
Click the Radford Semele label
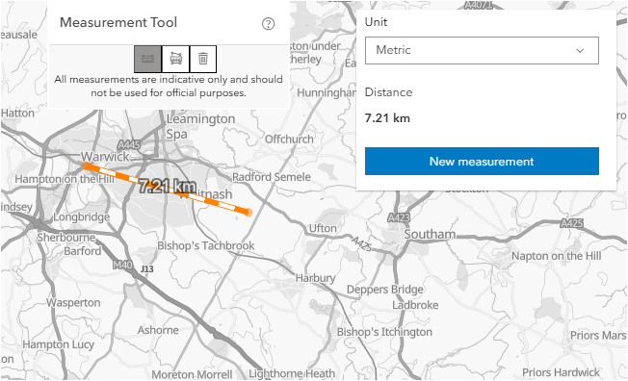pos(272,177)
